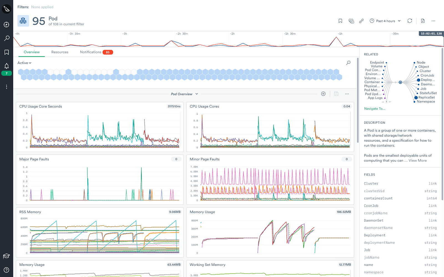Select the App Logs related entity
The width and height of the screenshot is (444, 277).
(377, 98)
